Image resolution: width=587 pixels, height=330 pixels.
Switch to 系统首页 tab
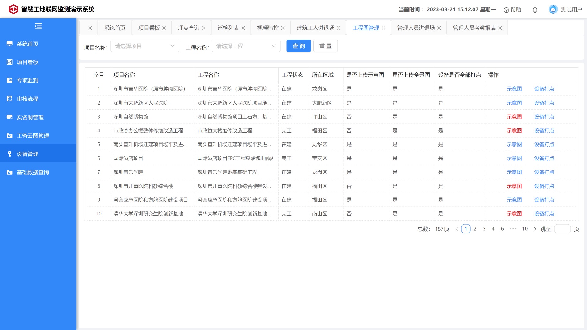tap(115, 28)
